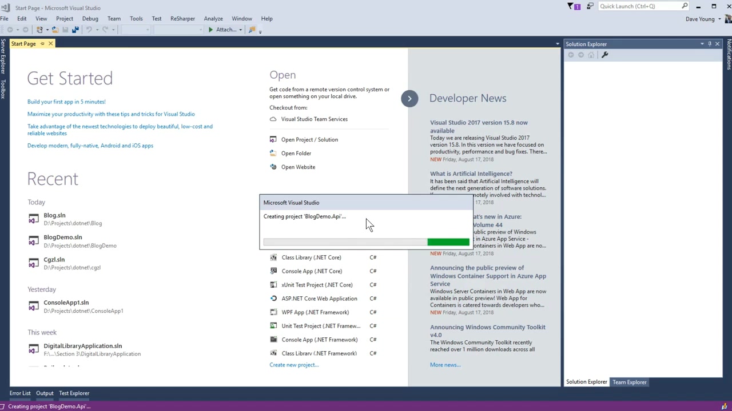Open the ReSharper menu

182,18
